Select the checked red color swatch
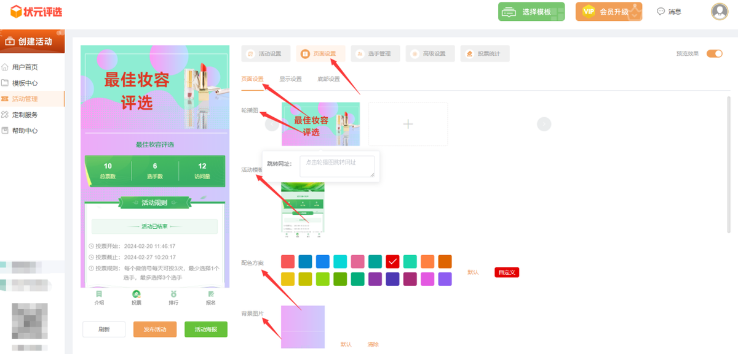Screen dimensions: 738x354 pos(393,261)
